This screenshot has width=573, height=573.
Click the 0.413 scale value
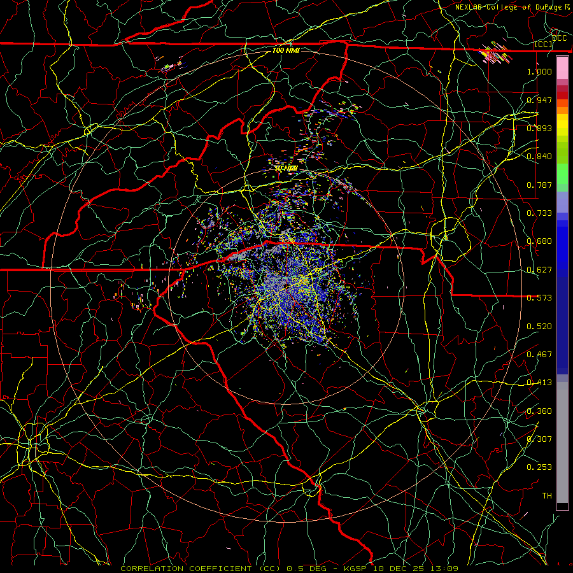pyautogui.click(x=539, y=383)
